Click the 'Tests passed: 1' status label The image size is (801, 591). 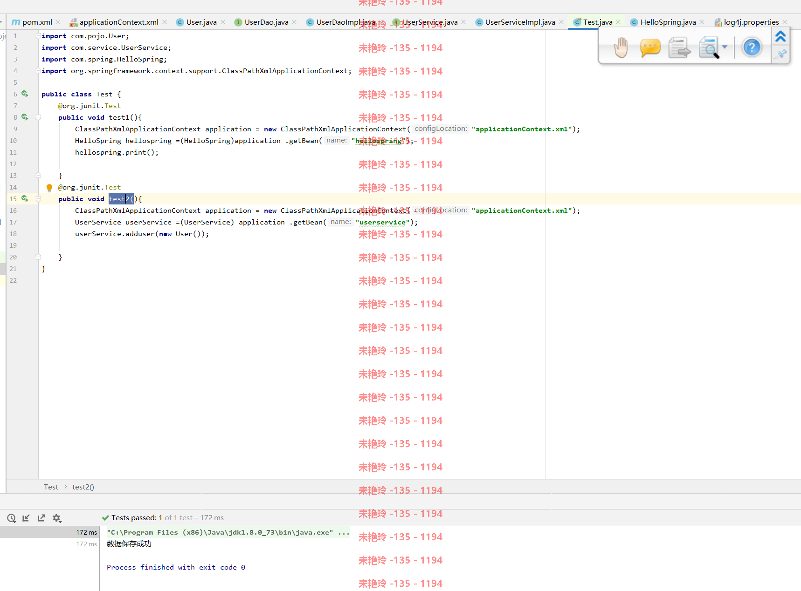pyautogui.click(x=137, y=518)
